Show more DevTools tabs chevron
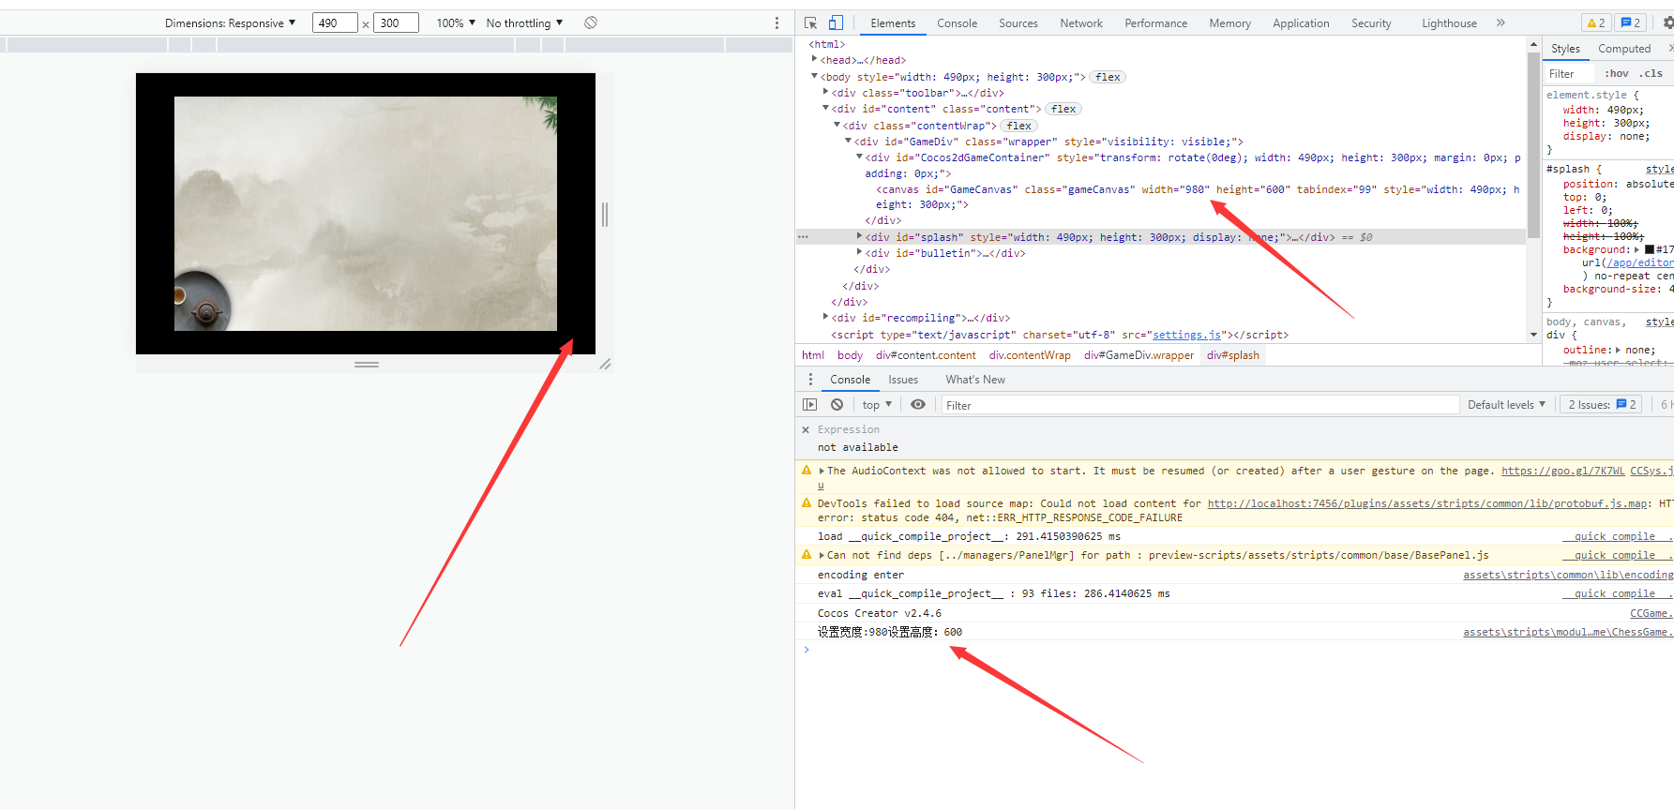Viewport: 1674px width, 809px height. click(1501, 22)
